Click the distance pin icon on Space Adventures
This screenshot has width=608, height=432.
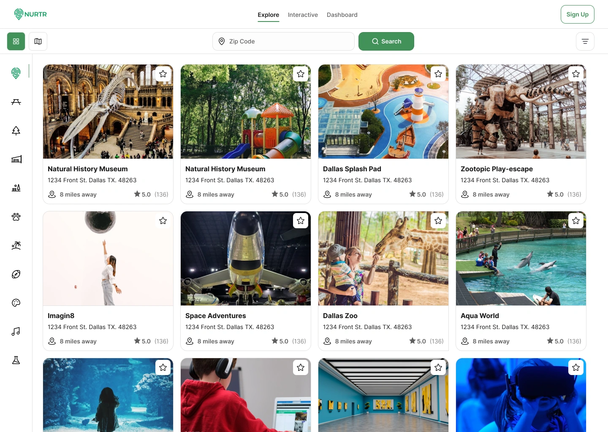[190, 341]
